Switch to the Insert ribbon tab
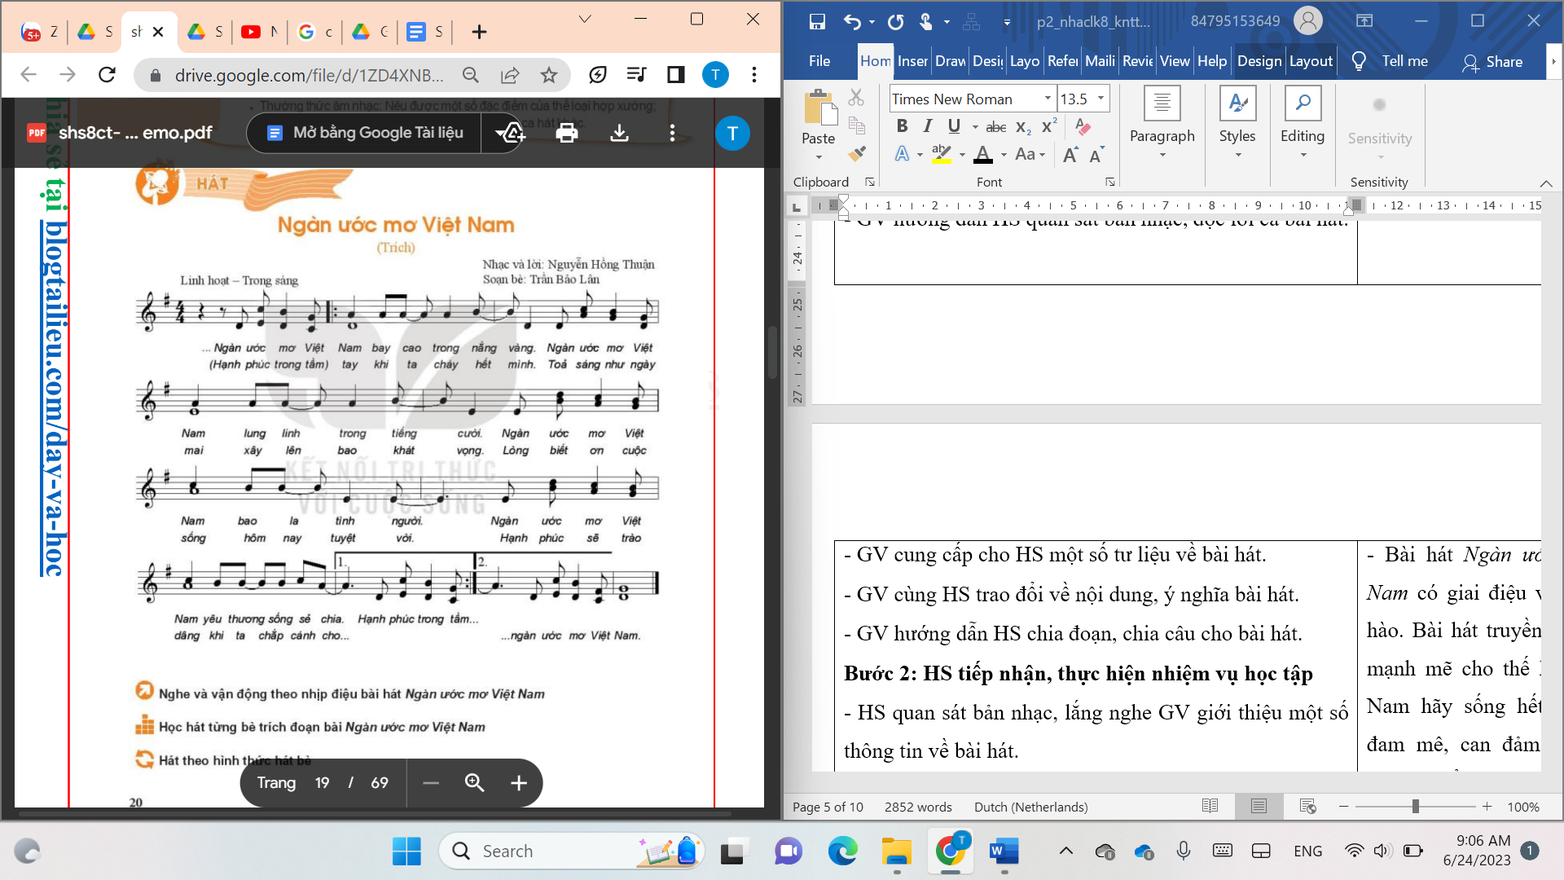This screenshot has height=880, width=1564. [x=912, y=61]
